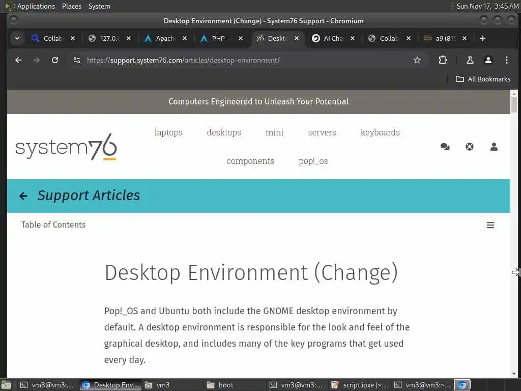Click the date and time clock
The width and height of the screenshot is (521, 391).
point(487,6)
